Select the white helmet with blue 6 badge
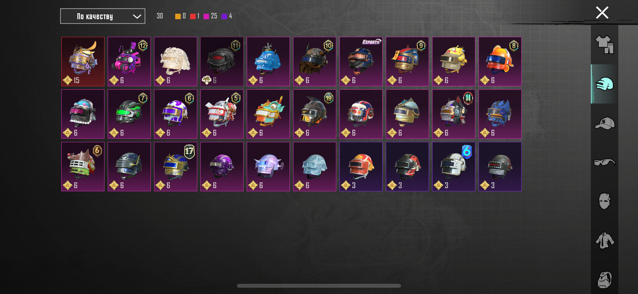 pyautogui.click(x=454, y=167)
